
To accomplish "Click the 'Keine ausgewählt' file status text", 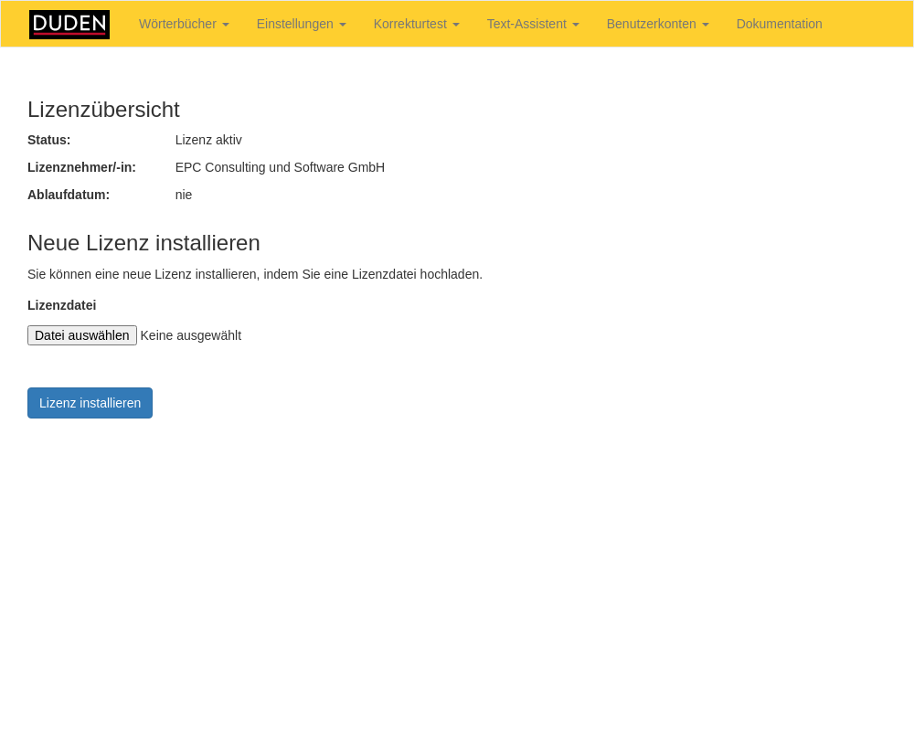I will pyautogui.click(x=191, y=335).
